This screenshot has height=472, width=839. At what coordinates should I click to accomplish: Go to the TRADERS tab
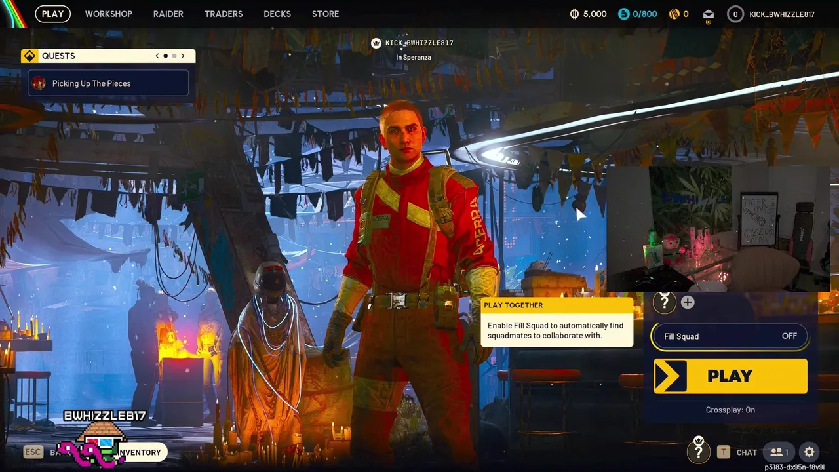(224, 14)
